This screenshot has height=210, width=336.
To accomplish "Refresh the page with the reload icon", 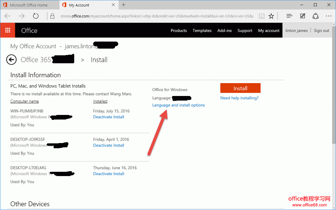I will (x=35, y=16).
